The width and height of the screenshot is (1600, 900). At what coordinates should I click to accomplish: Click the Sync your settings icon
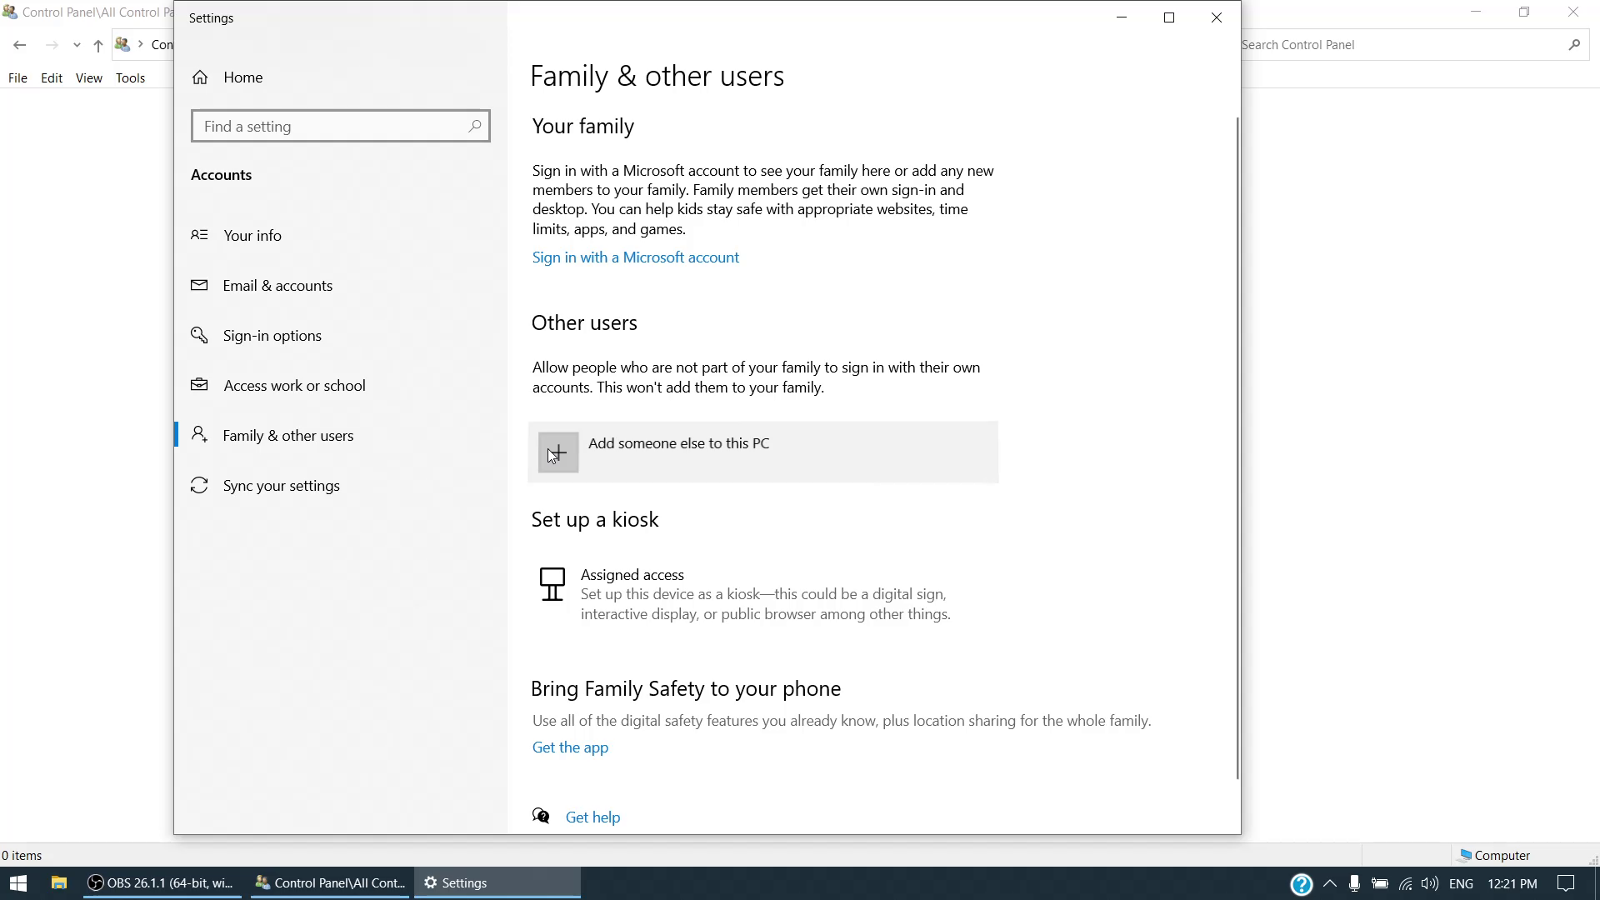point(199,485)
